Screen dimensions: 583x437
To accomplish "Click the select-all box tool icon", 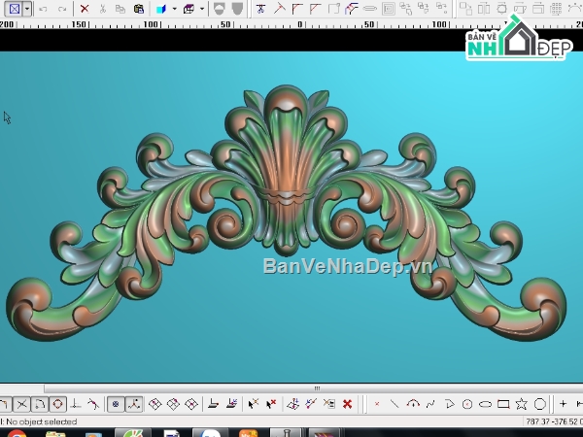I will 15,9.
